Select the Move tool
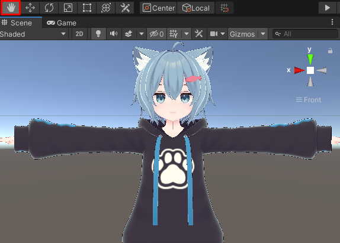Image resolution: width=340 pixels, height=243 pixels. click(30, 8)
